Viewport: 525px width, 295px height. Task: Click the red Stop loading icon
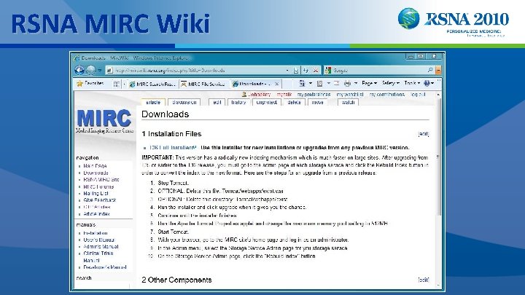click(x=316, y=70)
